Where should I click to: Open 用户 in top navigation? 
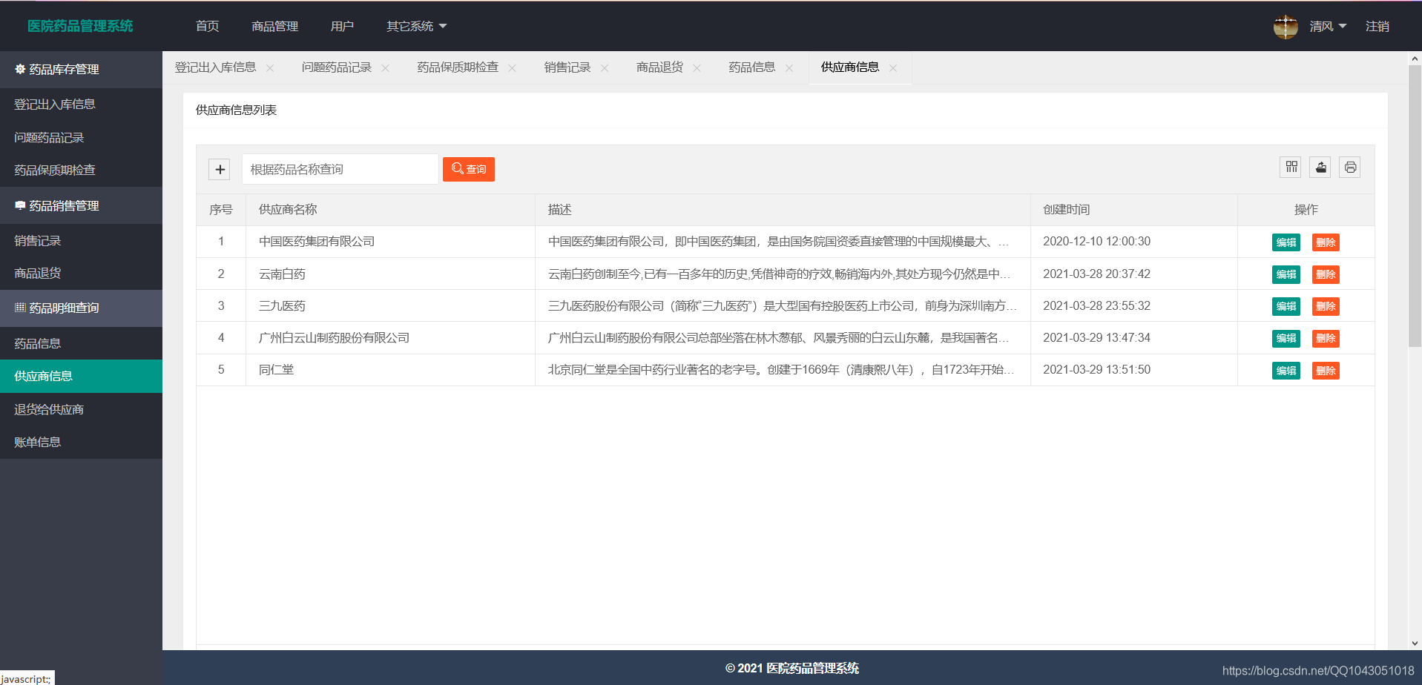342,26
